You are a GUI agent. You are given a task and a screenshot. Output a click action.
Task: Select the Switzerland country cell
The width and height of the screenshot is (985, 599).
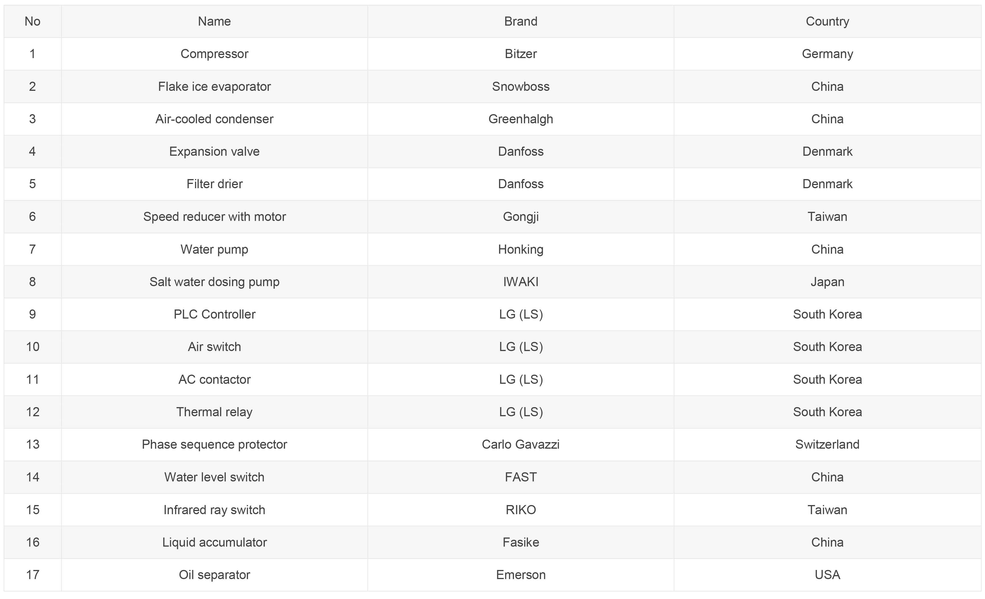coord(827,444)
